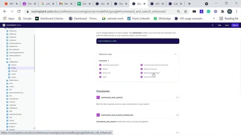Expand the PhoneNumber folder
Viewport: 241px width, 135px height.
[7, 99]
